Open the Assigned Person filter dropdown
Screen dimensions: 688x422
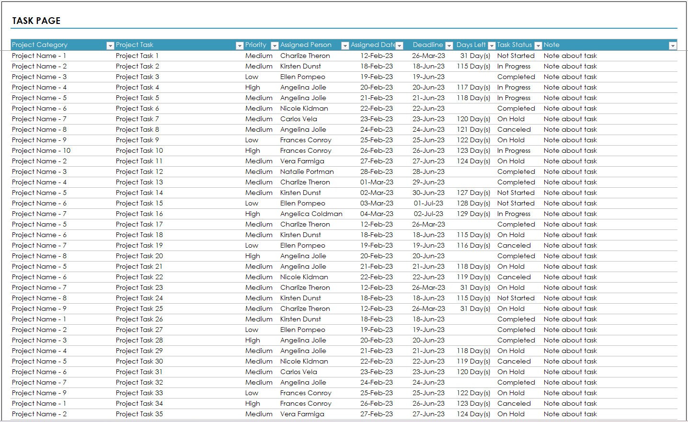pos(344,45)
